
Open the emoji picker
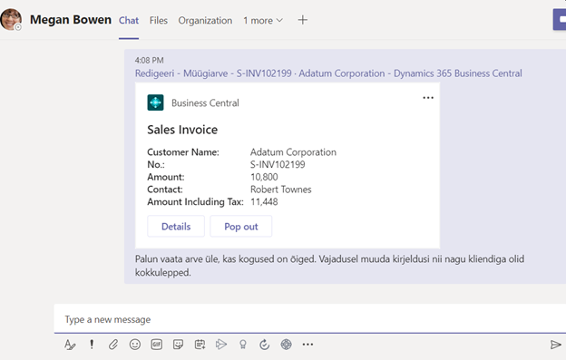(x=135, y=345)
